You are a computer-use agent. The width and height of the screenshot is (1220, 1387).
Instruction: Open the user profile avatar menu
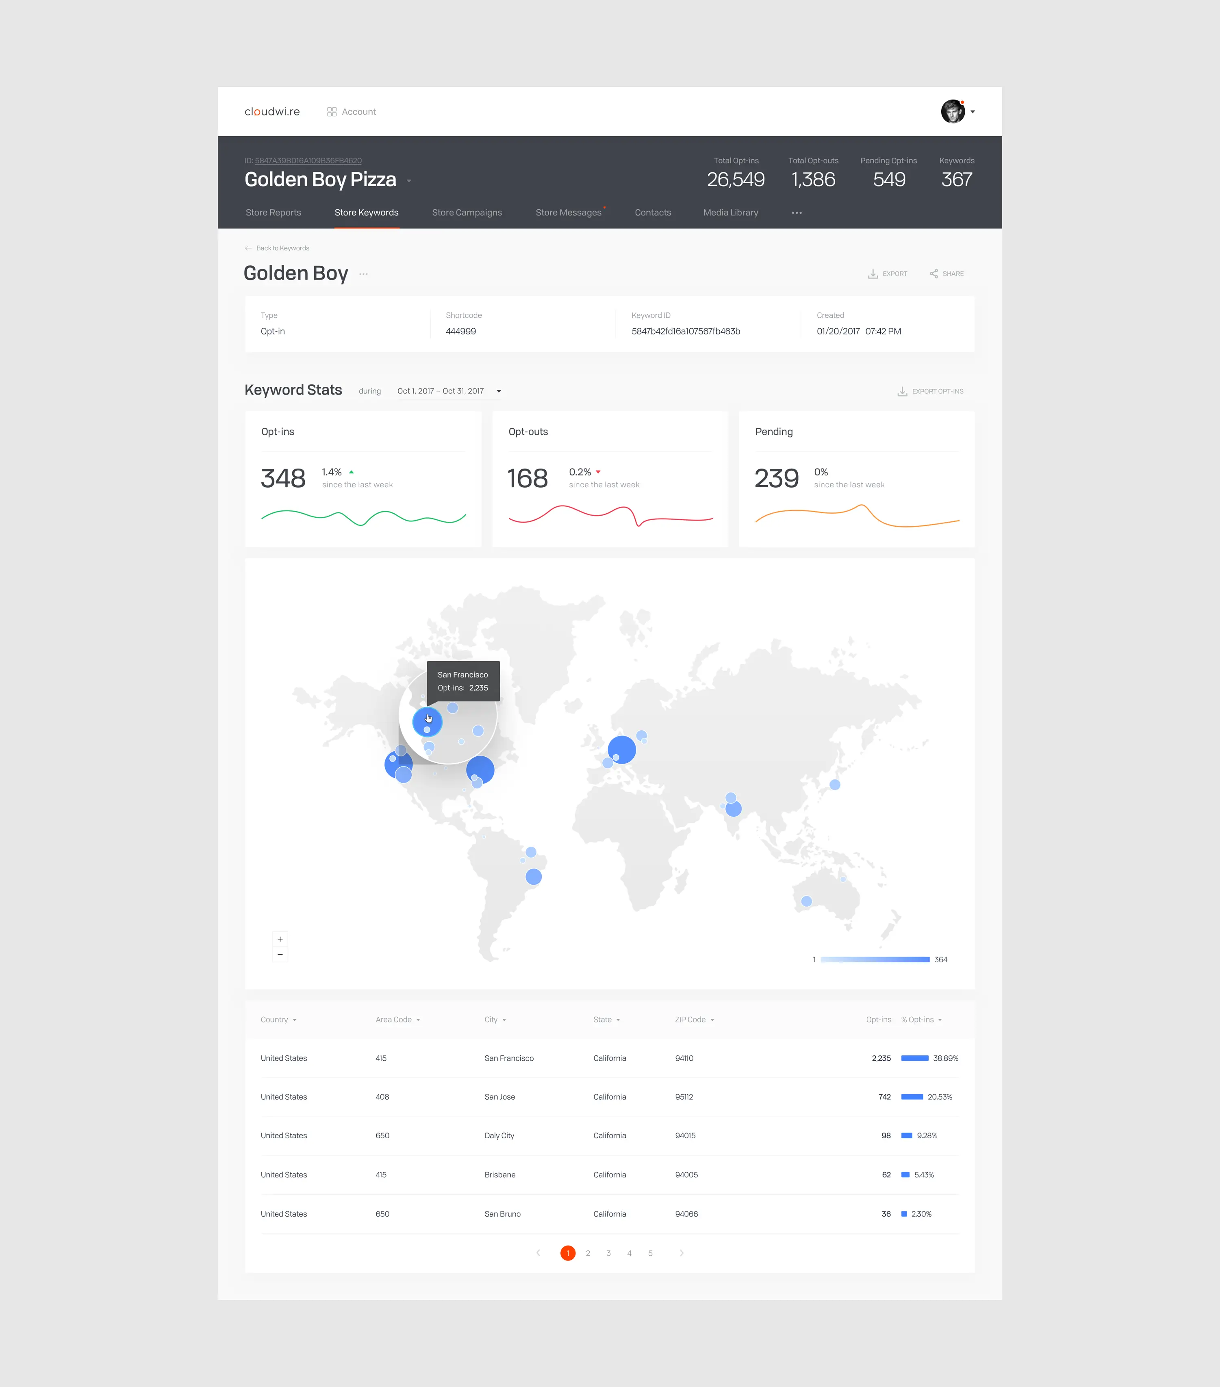pyautogui.click(x=953, y=112)
